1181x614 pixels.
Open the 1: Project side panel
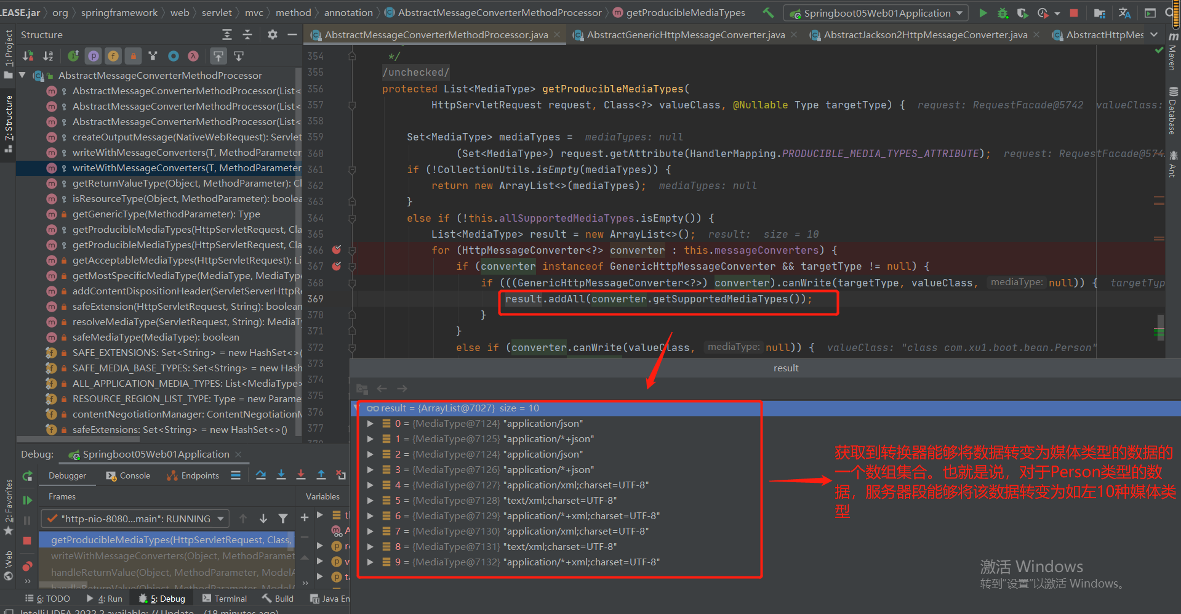click(x=9, y=54)
